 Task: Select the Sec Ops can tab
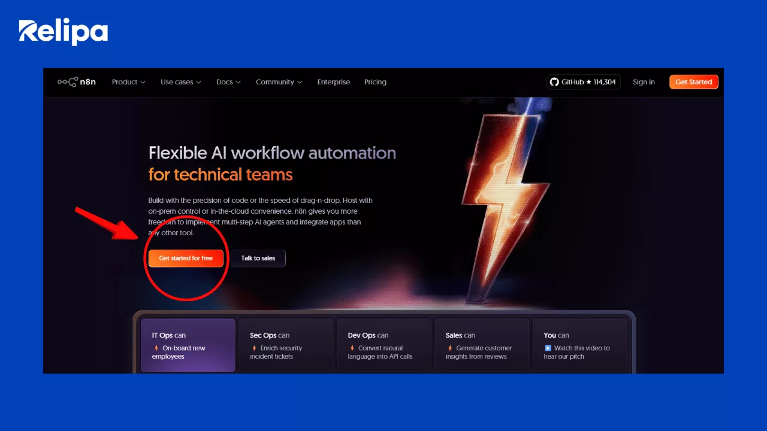pos(286,345)
